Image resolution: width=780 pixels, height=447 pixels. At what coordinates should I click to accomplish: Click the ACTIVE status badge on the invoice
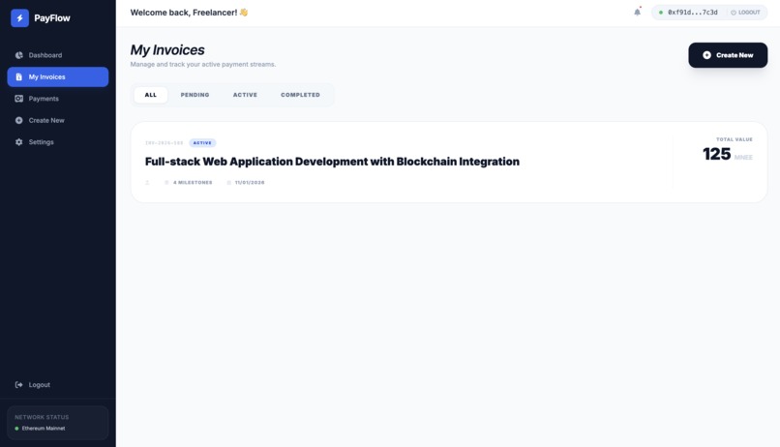(202, 142)
